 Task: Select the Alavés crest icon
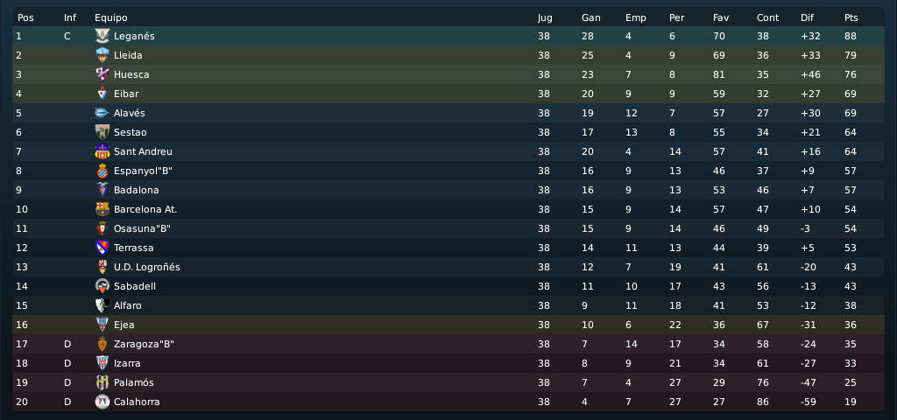pos(102,113)
